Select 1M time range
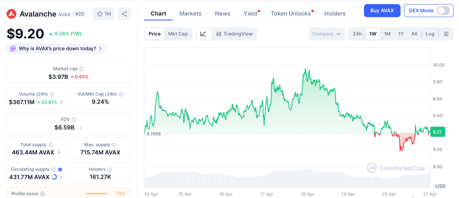 387,34
